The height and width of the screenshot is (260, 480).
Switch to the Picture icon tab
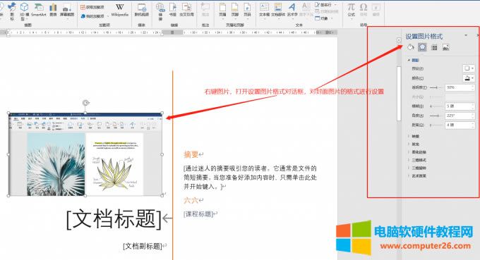(x=445, y=47)
